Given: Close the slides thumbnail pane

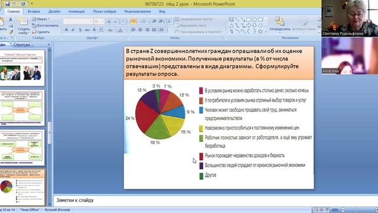Looking at the screenshot, I should (48, 44).
